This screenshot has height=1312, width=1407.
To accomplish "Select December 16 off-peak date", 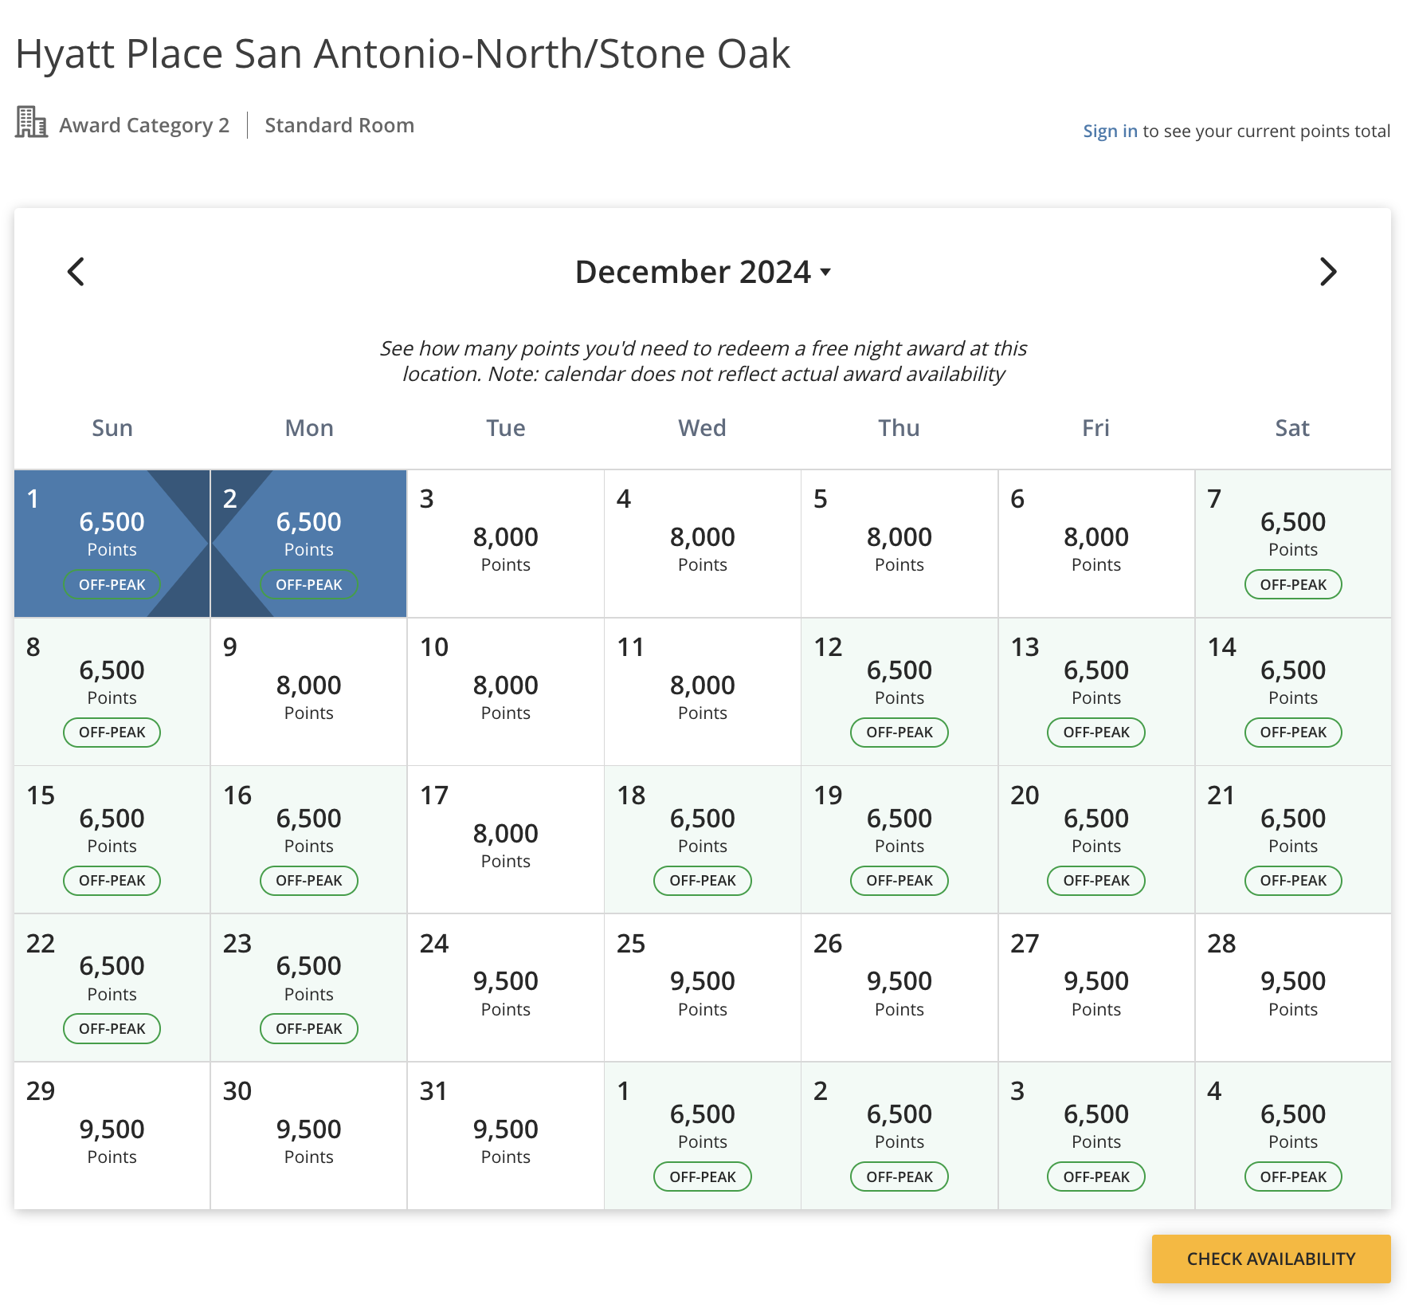I will 309,840.
